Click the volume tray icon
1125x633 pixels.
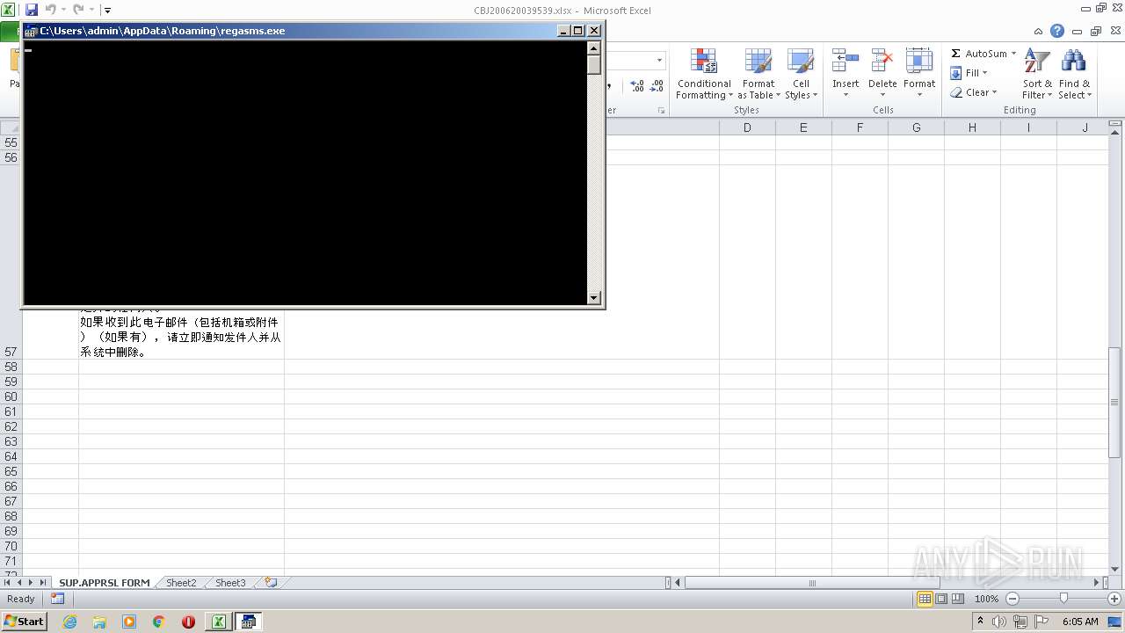click(999, 622)
